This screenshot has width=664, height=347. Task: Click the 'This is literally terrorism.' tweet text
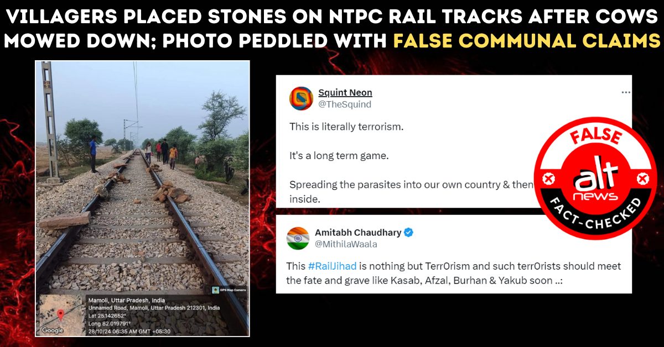point(346,127)
